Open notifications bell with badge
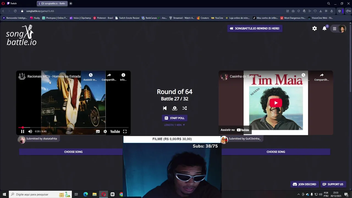The width and height of the screenshot is (352, 198). 325,28
